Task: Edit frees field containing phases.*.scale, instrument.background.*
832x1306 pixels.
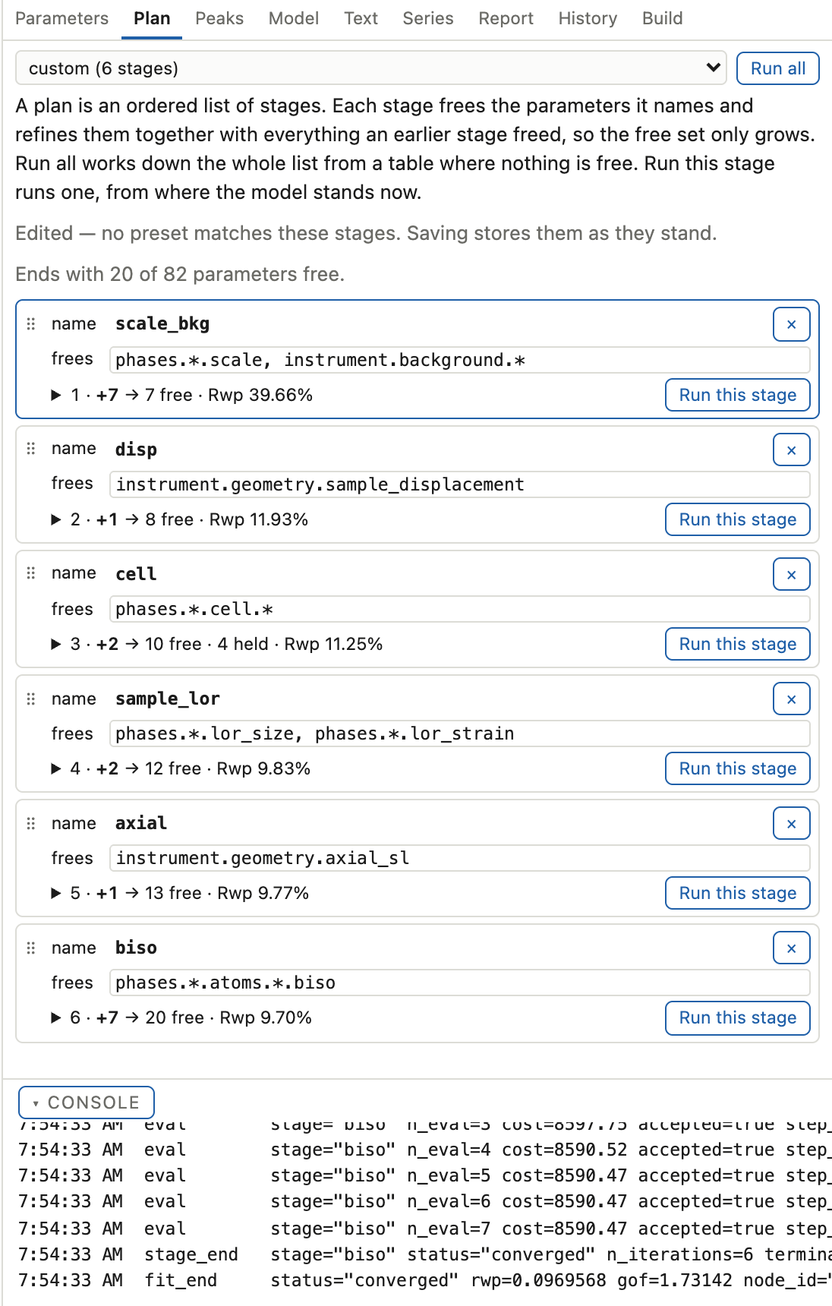Action: pos(460,360)
